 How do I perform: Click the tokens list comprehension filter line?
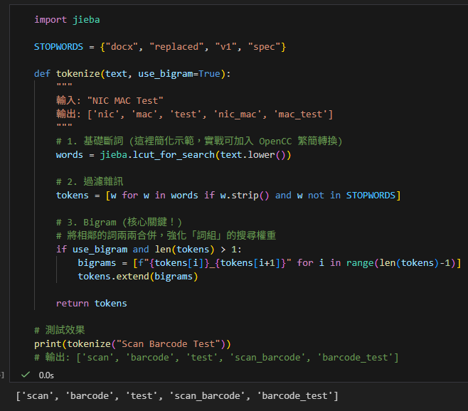pyautogui.click(x=228, y=195)
